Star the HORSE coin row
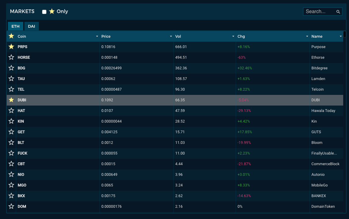Viewport: 349px width, 219px height. [11, 57]
